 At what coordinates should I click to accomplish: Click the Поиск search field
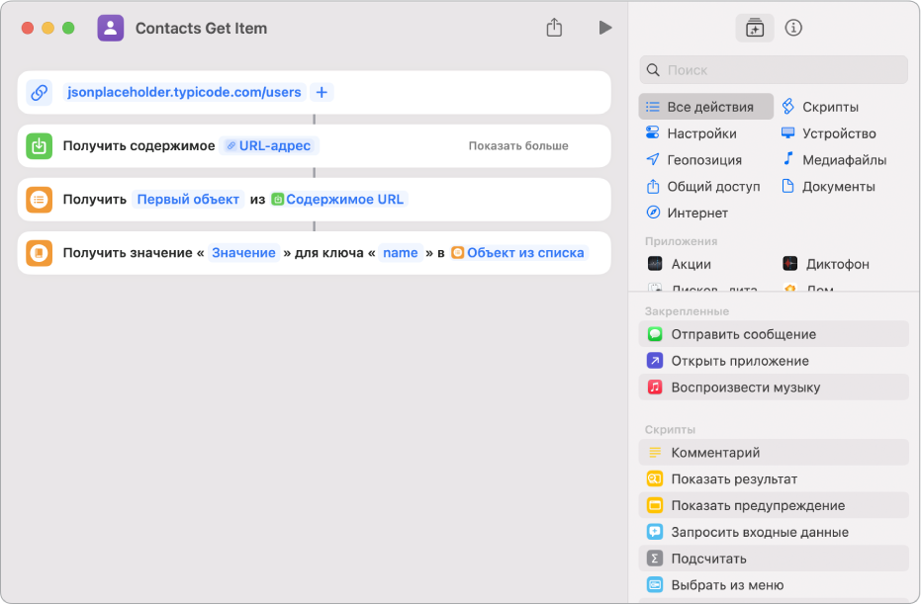pos(774,70)
